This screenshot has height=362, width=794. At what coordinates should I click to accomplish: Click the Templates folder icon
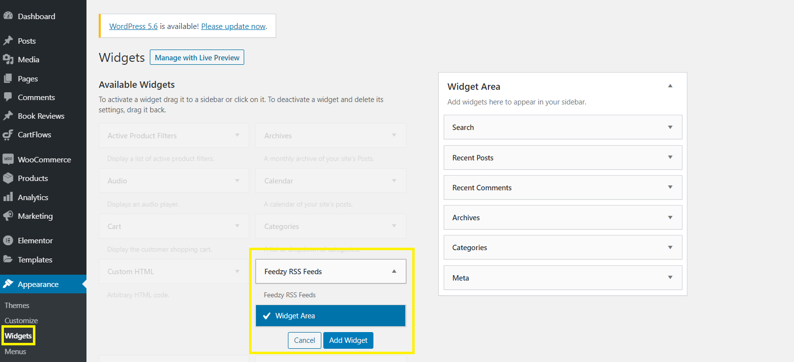[x=8, y=259]
